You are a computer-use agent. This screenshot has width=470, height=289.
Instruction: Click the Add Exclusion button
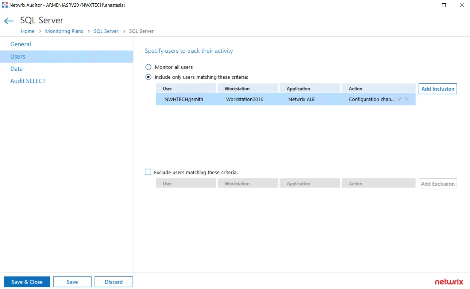point(438,184)
